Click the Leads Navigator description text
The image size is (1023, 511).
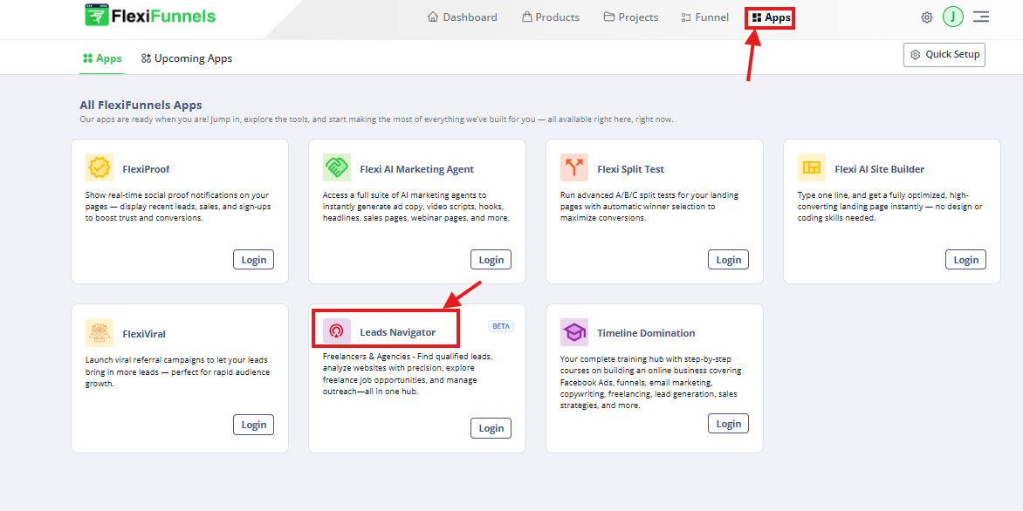tap(408, 374)
